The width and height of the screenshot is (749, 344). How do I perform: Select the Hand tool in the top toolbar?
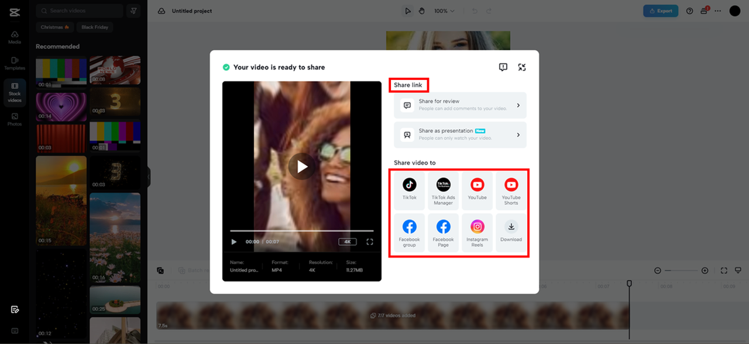point(422,11)
